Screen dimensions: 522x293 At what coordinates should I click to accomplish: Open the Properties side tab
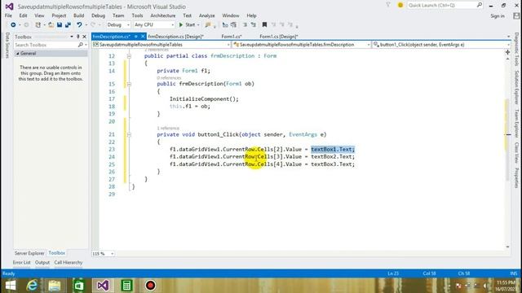(516, 178)
